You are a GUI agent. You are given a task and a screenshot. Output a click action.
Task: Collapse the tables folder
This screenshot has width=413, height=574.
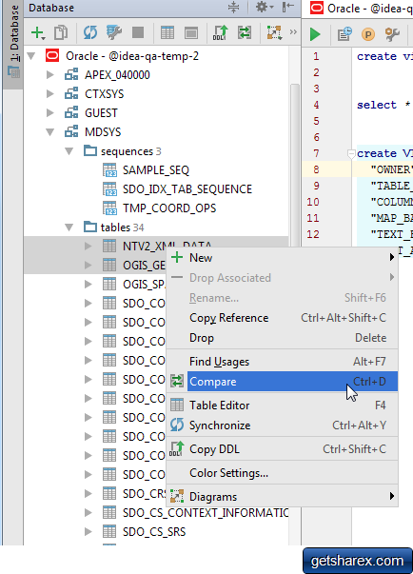click(x=69, y=228)
